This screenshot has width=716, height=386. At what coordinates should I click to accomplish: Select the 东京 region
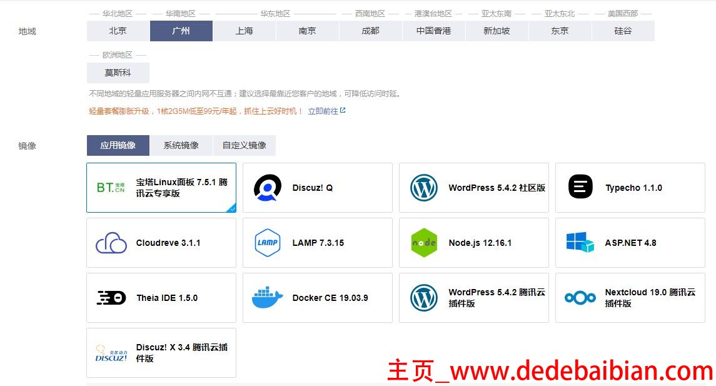pyautogui.click(x=560, y=31)
